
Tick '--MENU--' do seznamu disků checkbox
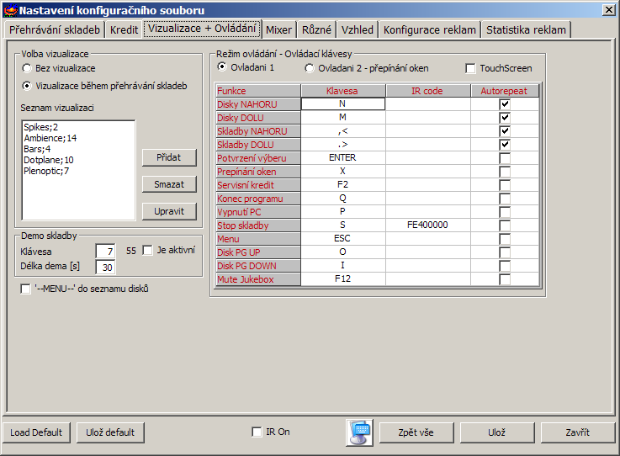click(x=25, y=289)
